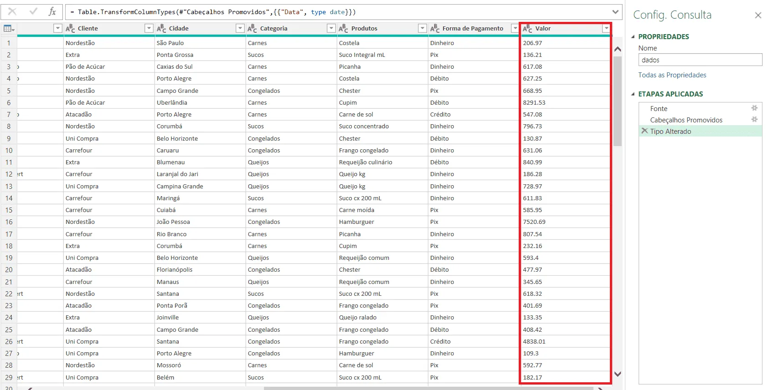Click the ABC type icon of Produtos column
Screen dimensions: 768x390
click(344, 29)
